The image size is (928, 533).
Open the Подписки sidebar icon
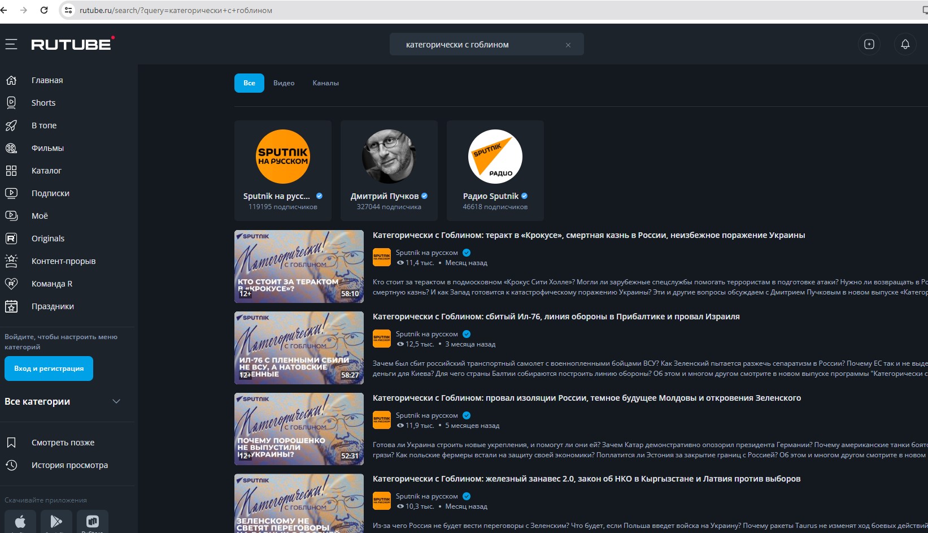pyautogui.click(x=11, y=193)
